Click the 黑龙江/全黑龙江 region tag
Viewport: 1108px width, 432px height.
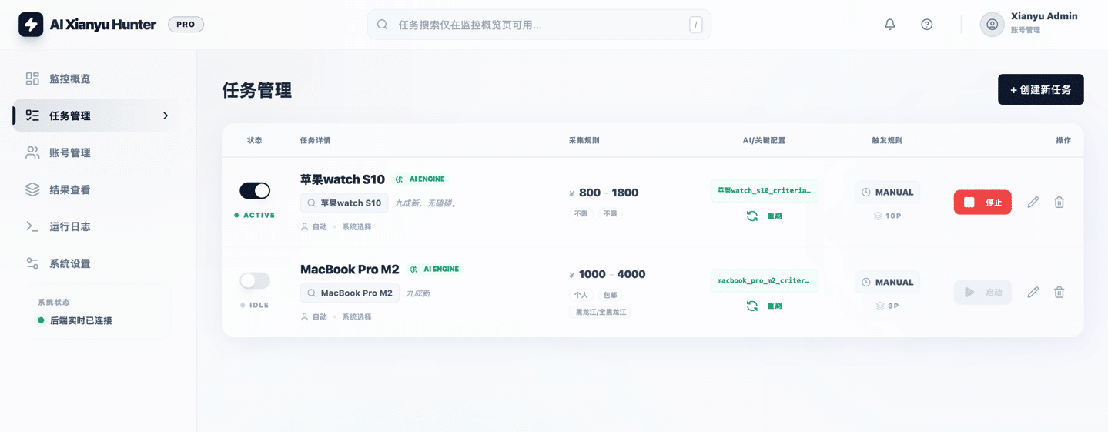(601, 313)
